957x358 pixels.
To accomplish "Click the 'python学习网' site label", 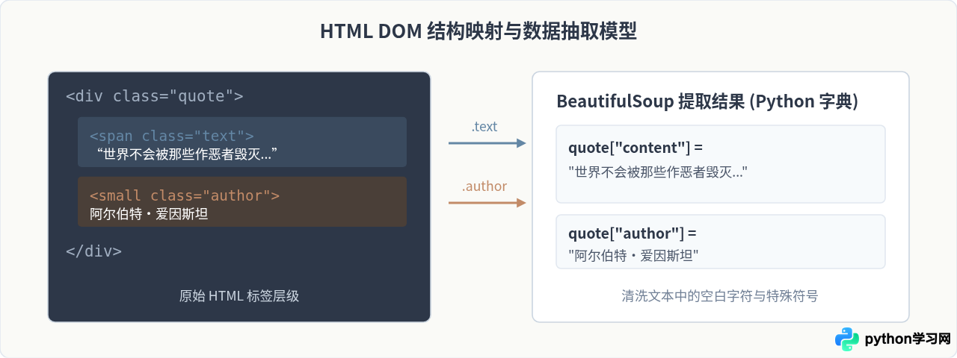I will [x=908, y=339].
